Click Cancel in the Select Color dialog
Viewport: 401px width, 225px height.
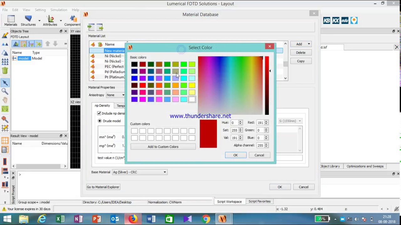click(x=259, y=155)
